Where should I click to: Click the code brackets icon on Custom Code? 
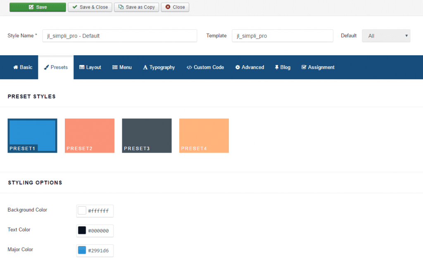pyautogui.click(x=191, y=67)
